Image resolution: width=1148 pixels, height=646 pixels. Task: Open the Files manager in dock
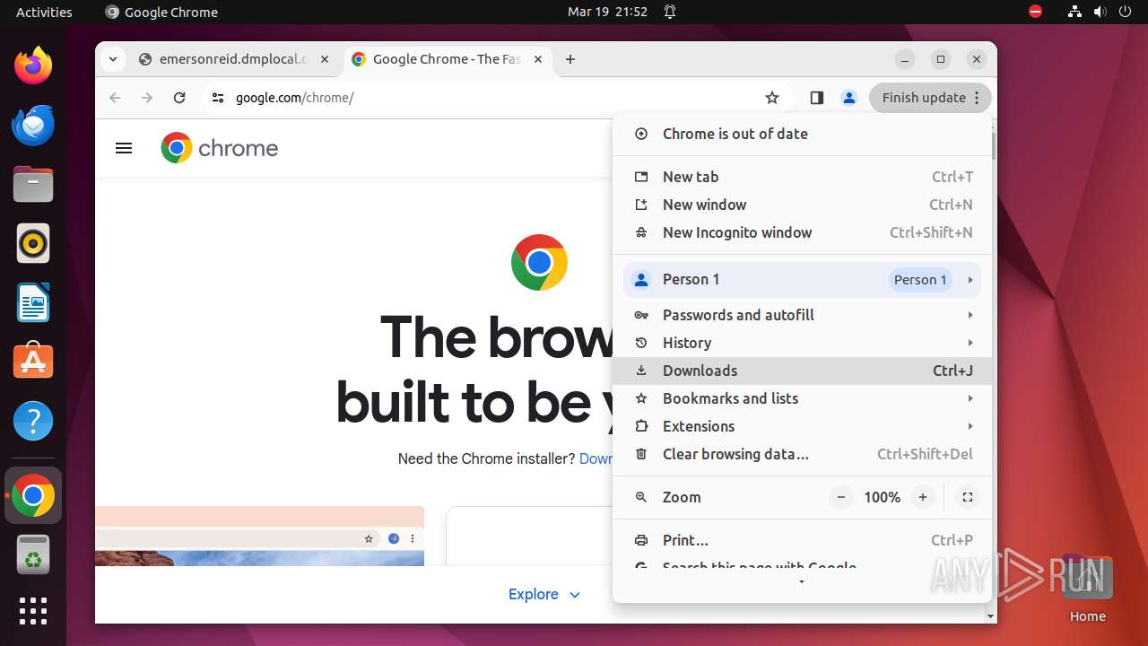33,184
